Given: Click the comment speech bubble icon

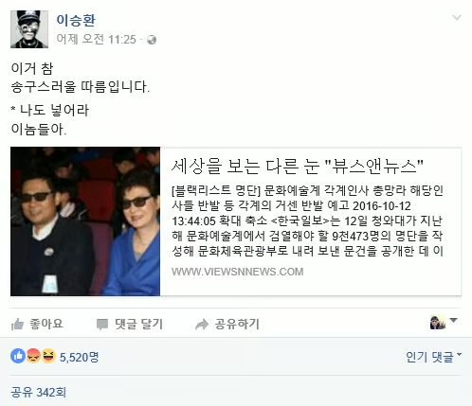Looking at the screenshot, I should coord(102,325).
